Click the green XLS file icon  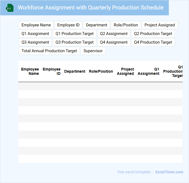(x=10, y=8)
